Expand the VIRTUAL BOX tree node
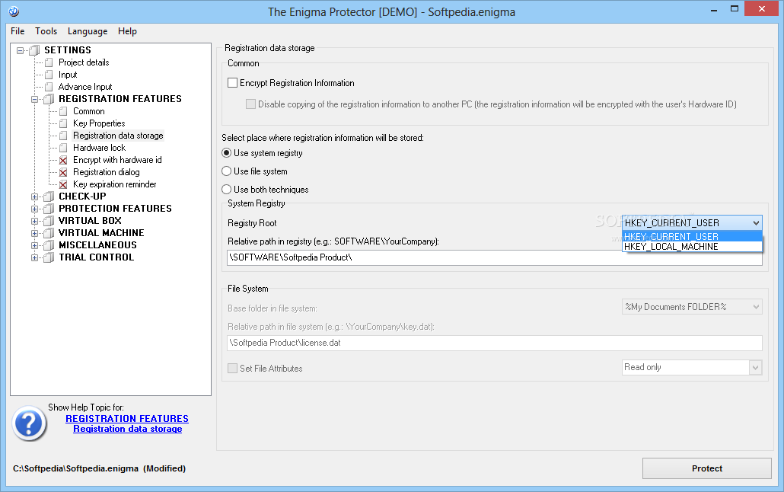 34,221
